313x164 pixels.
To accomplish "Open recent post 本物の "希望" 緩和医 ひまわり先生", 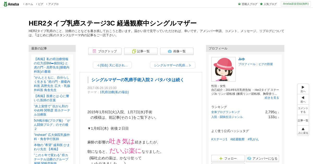I will [x=52, y=147].
